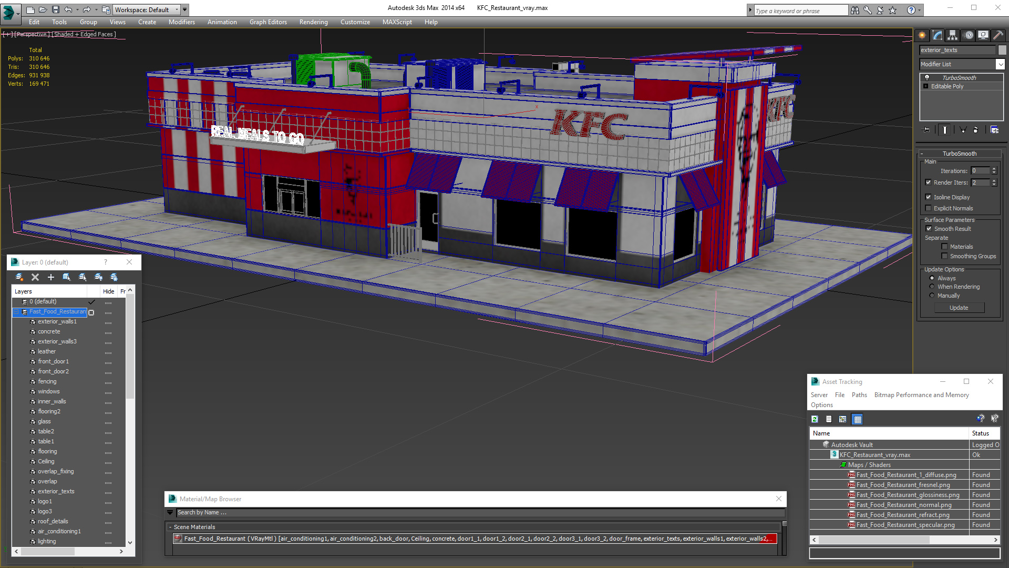Click the Save File floppy icon
Image resolution: width=1009 pixels, height=568 pixels.
click(55, 9)
